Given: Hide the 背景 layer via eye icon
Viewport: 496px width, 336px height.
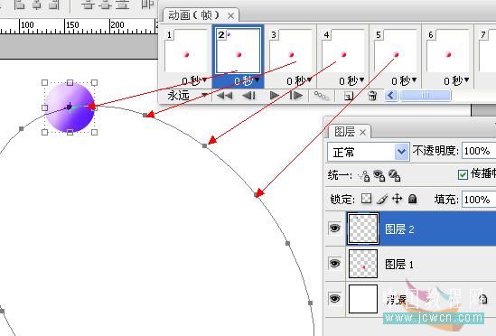Looking at the screenshot, I should (x=334, y=298).
